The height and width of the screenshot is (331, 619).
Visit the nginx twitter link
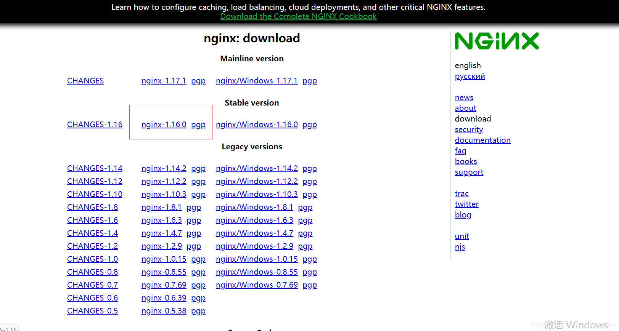point(467,204)
